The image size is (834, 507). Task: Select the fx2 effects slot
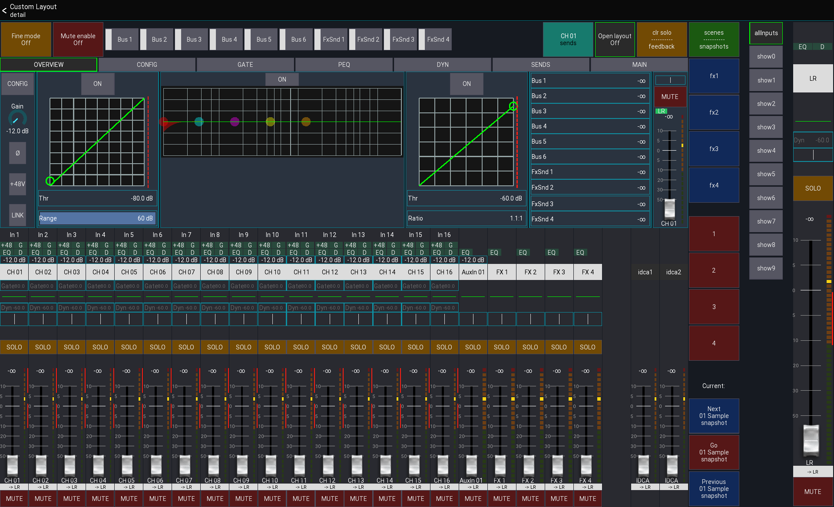click(714, 112)
